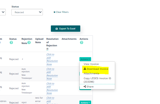The width and height of the screenshot is (160, 104).
Task: Add Resolution Note for row with note 'z'
Action: [x=52, y=59]
